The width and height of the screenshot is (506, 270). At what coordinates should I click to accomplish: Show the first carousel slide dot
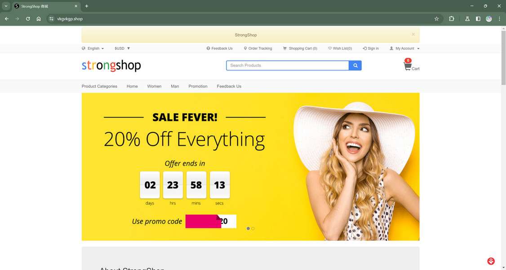pos(248,228)
